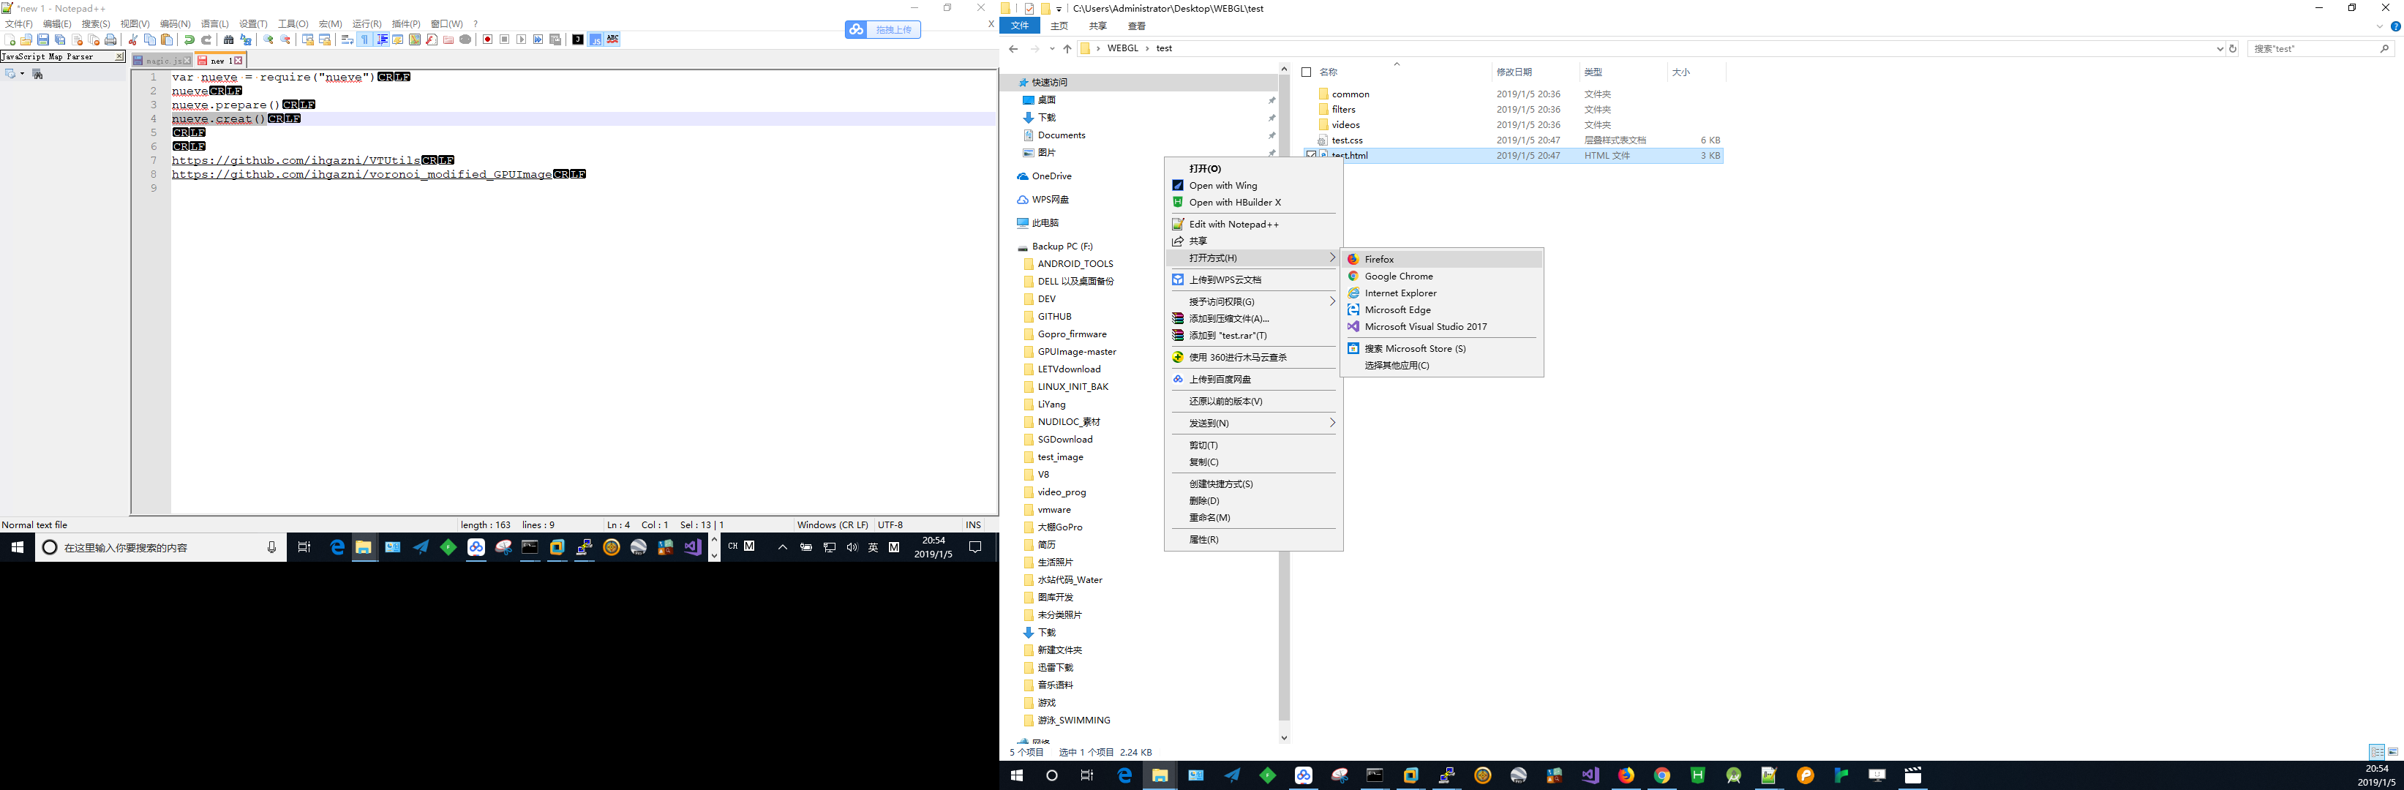The height and width of the screenshot is (790, 2404).
Task: Toggle Show All Characters pilcrow button
Action: (365, 39)
